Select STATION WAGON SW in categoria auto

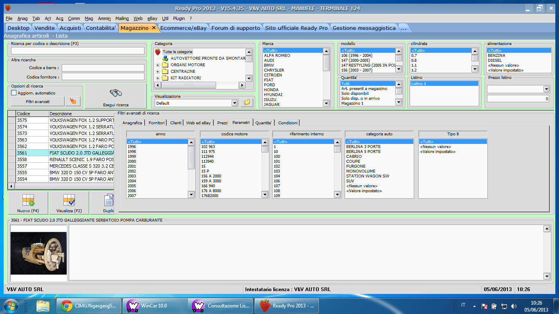(379, 176)
